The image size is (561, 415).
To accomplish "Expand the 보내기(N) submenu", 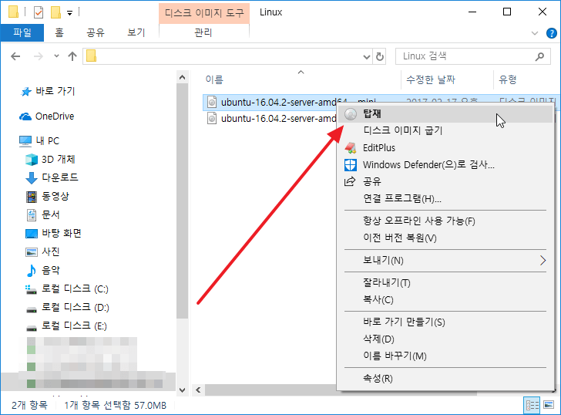I will tap(445, 260).
